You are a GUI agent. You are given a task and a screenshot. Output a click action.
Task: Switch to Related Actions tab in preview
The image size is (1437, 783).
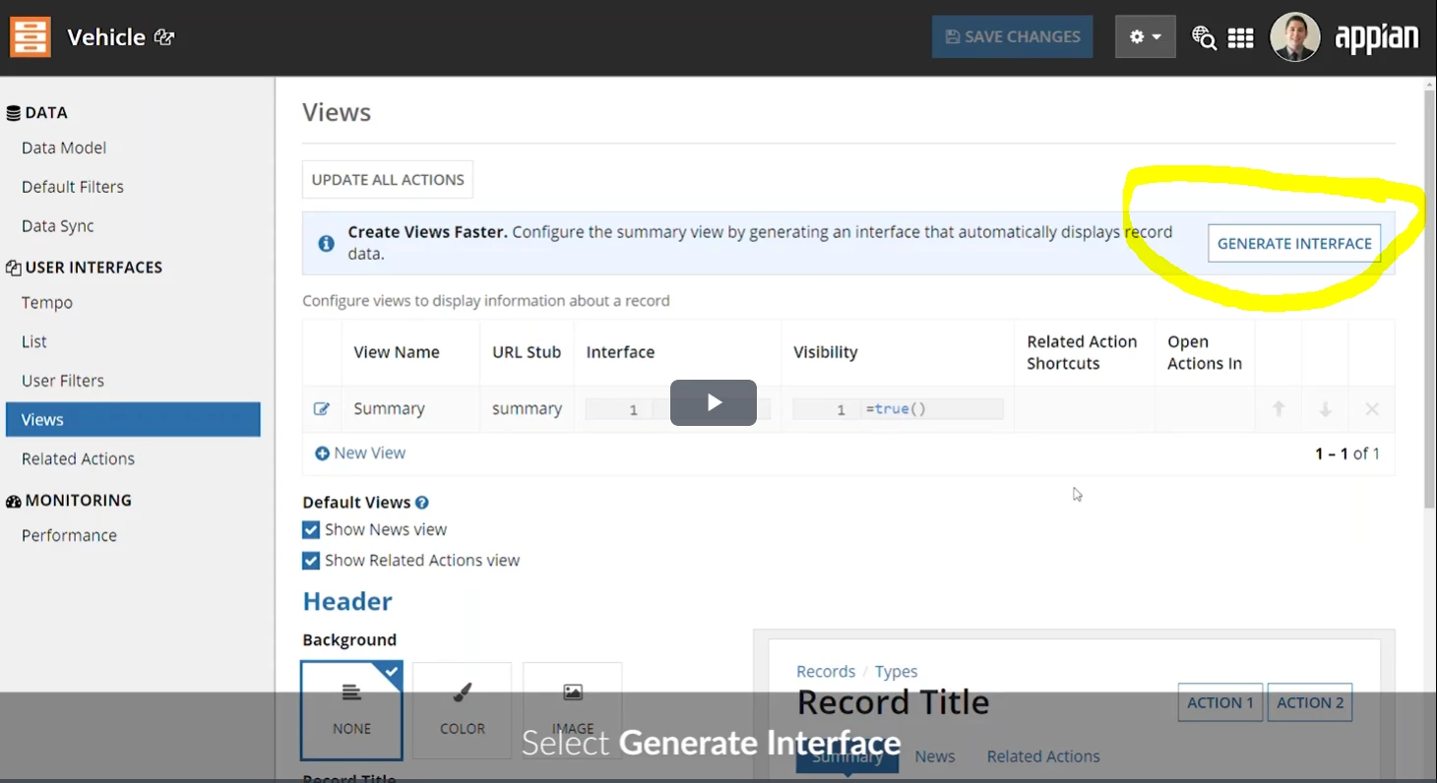pyautogui.click(x=1043, y=756)
